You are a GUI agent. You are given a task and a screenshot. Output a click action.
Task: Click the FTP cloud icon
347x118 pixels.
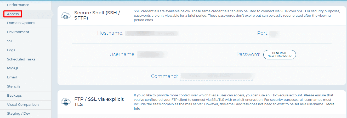66,102
